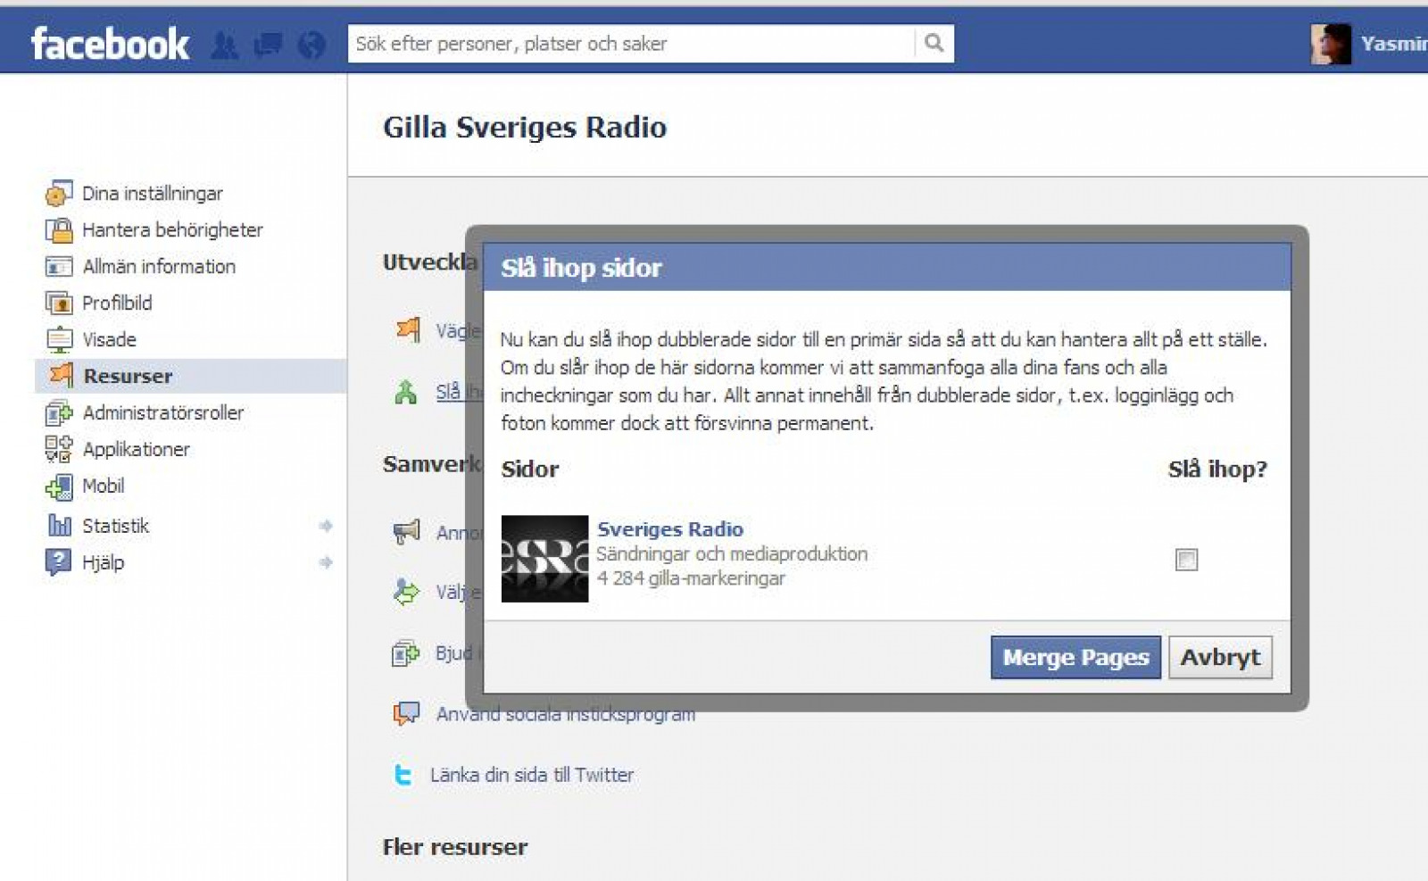Click the Hantera behörigheter lock icon
This screenshot has width=1428, height=881.
point(59,230)
